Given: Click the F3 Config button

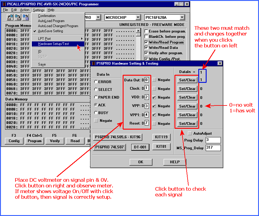Looking at the screenshot, I should pyautogui.click(x=14, y=141).
